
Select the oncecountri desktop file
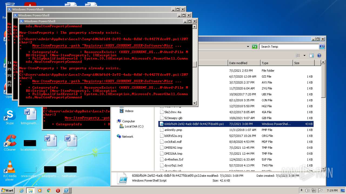click(x=30, y=171)
